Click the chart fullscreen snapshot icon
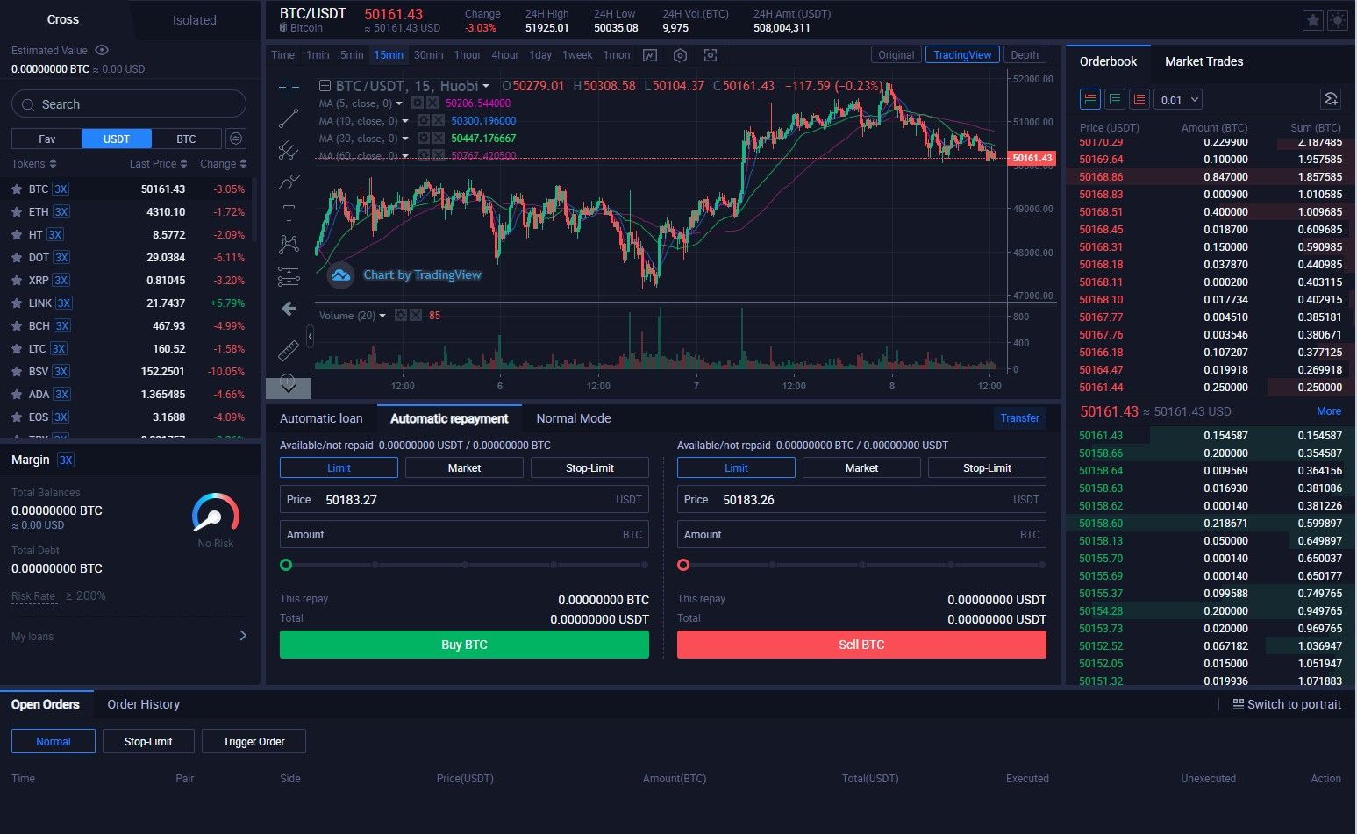This screenshot has width=1357, height=834. [711, 55]
